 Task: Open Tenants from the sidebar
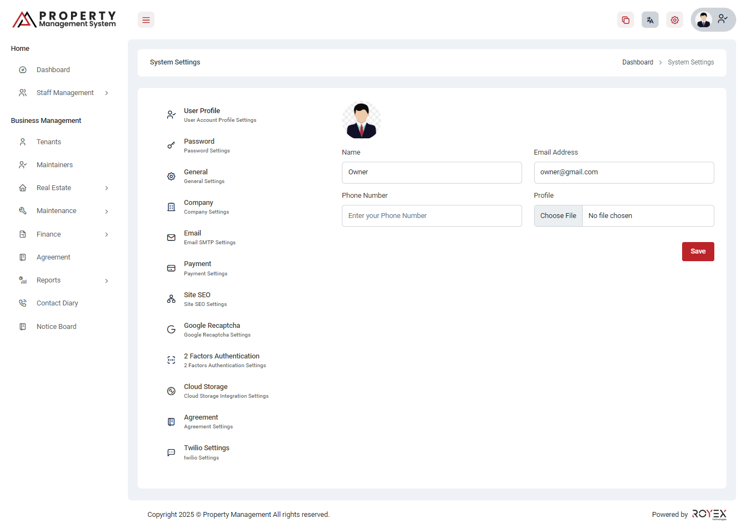[49, 142]
